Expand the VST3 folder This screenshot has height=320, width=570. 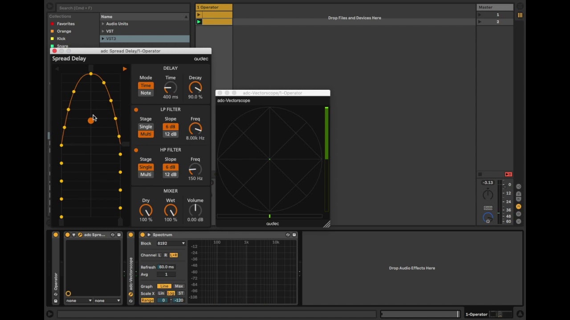pos(103,39)
